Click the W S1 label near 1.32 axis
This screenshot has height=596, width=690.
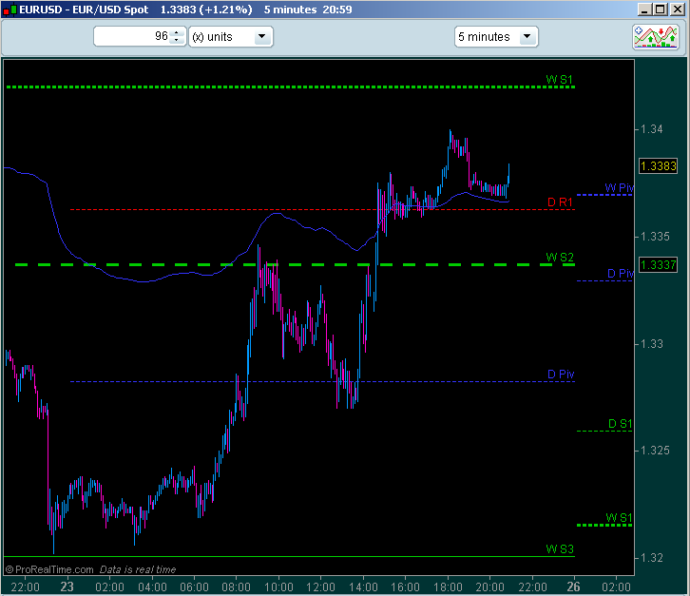click(x=619, y=518)
